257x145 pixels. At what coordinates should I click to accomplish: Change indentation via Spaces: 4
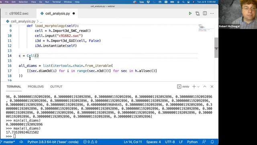coord(153,142)
